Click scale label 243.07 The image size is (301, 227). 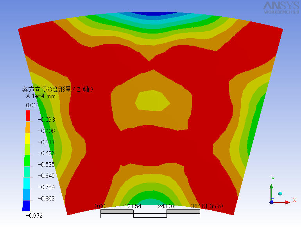[x=166, y=206]
